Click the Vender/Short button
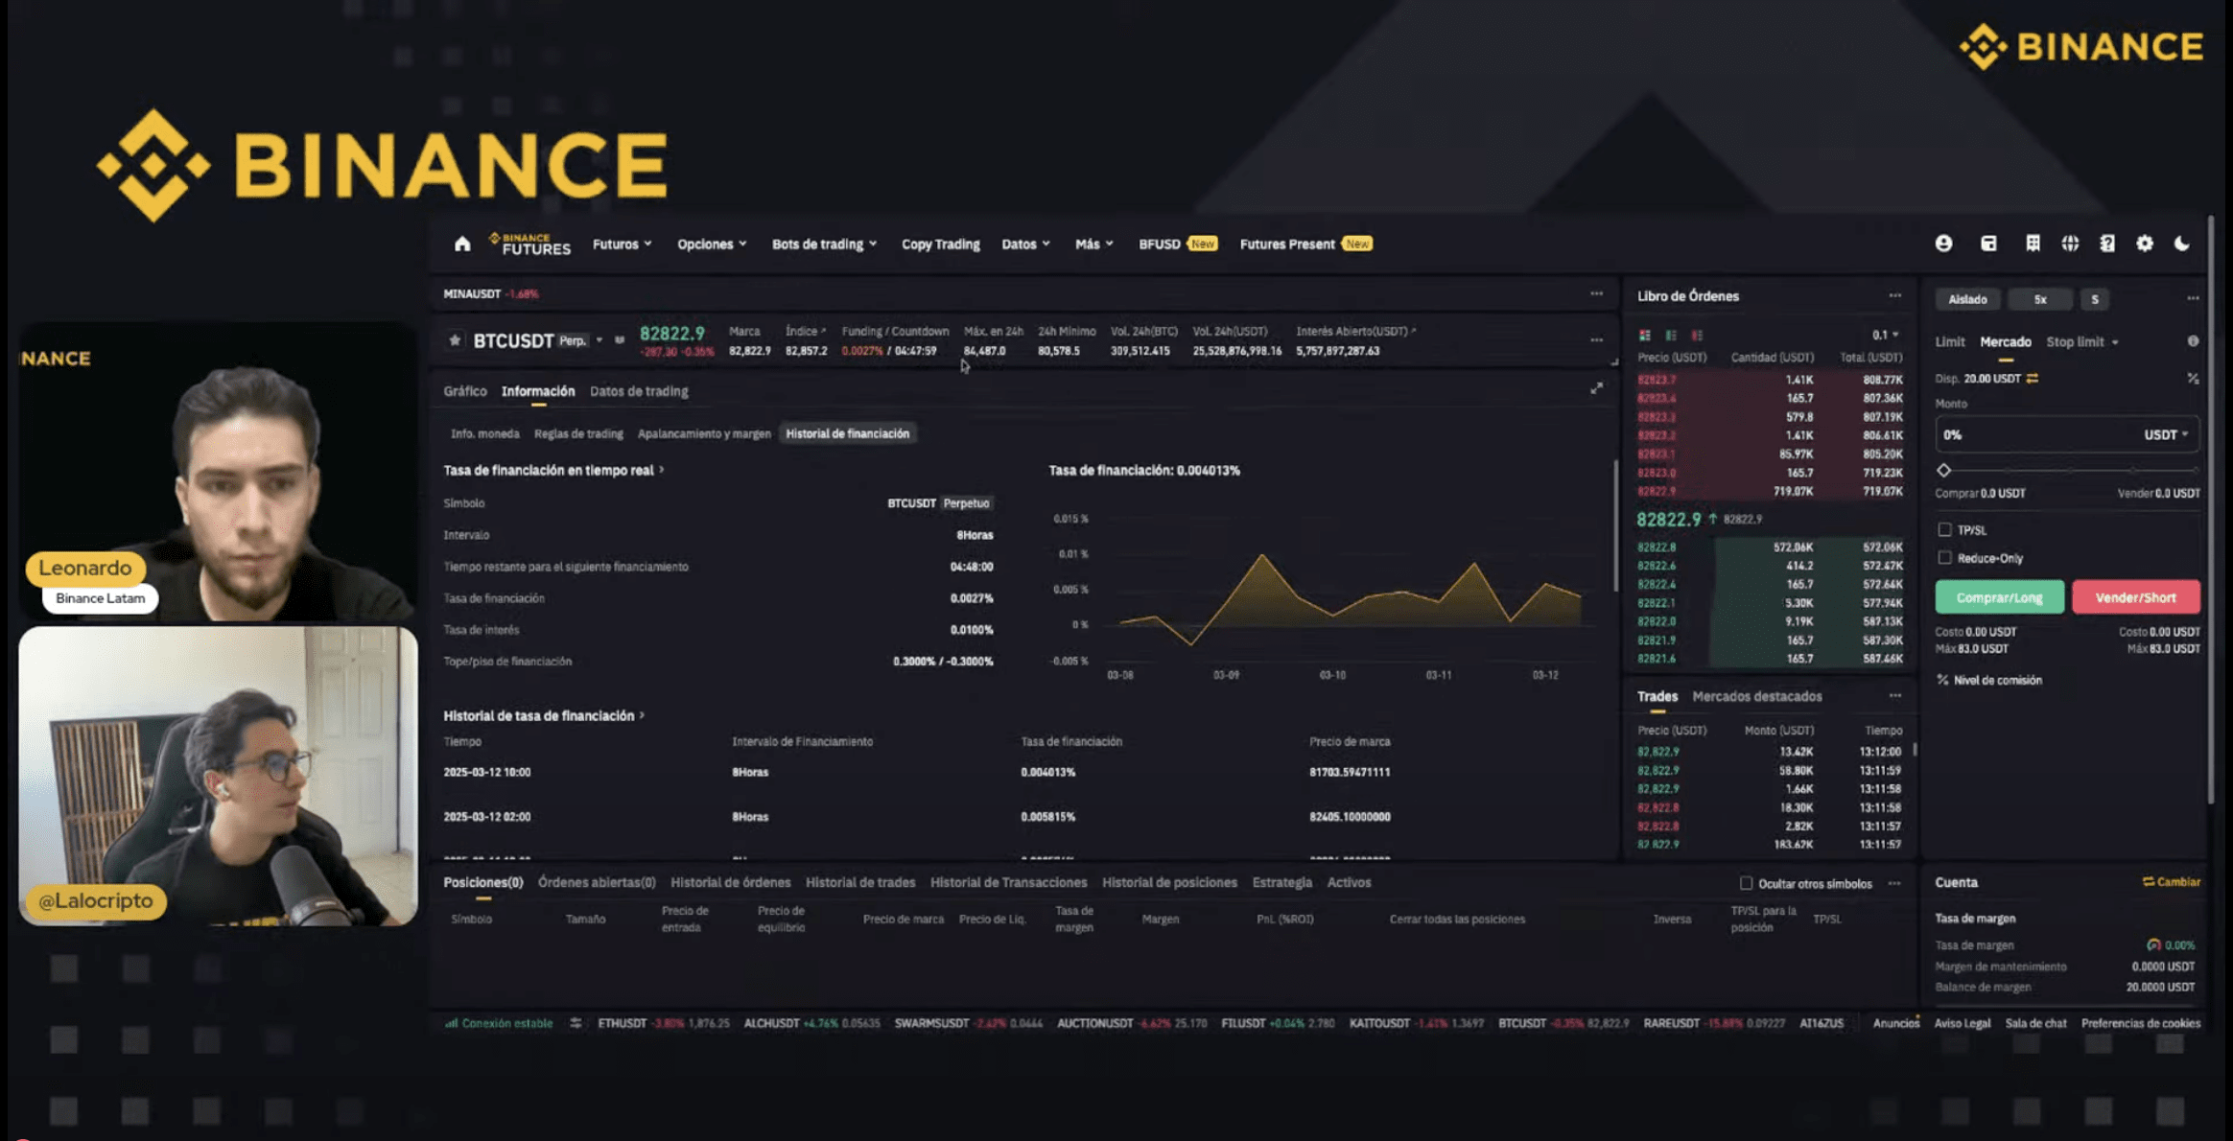The height and width of the screenshot is (1141, 2233). pos(2135,597)
